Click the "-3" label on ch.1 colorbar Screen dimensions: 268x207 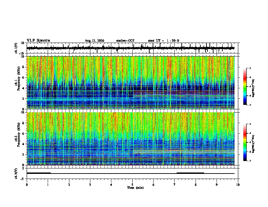[x=249, y=68]
